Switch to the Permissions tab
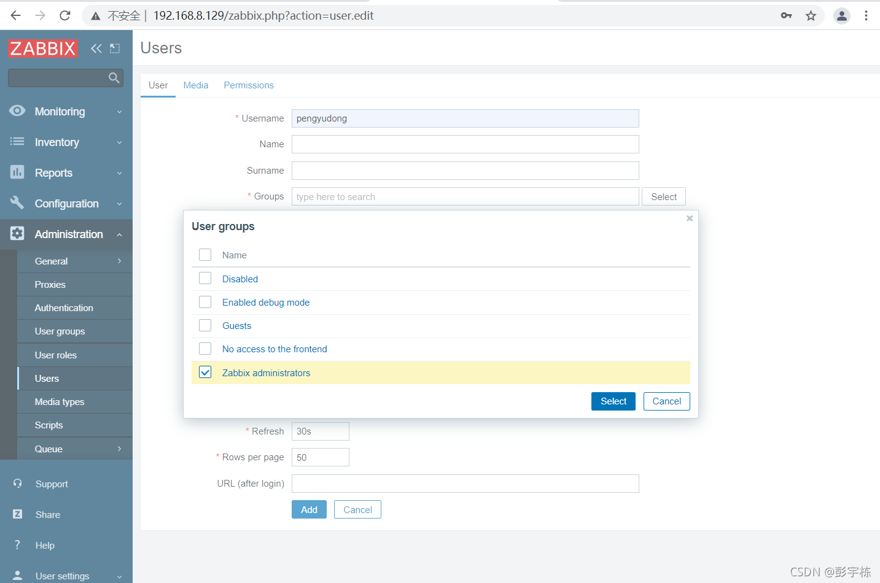Screen dimensions: 880x583 pos(249,85)
